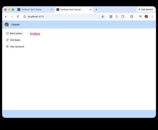Close the first TanStack Start Starter tab
Image resolution: width=158 pixels, height=130 pixels.
[52, 10]
